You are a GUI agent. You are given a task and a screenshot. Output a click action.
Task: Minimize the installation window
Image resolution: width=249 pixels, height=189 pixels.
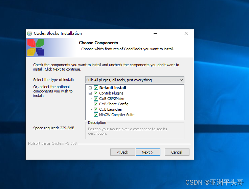[x=155, y=33]
